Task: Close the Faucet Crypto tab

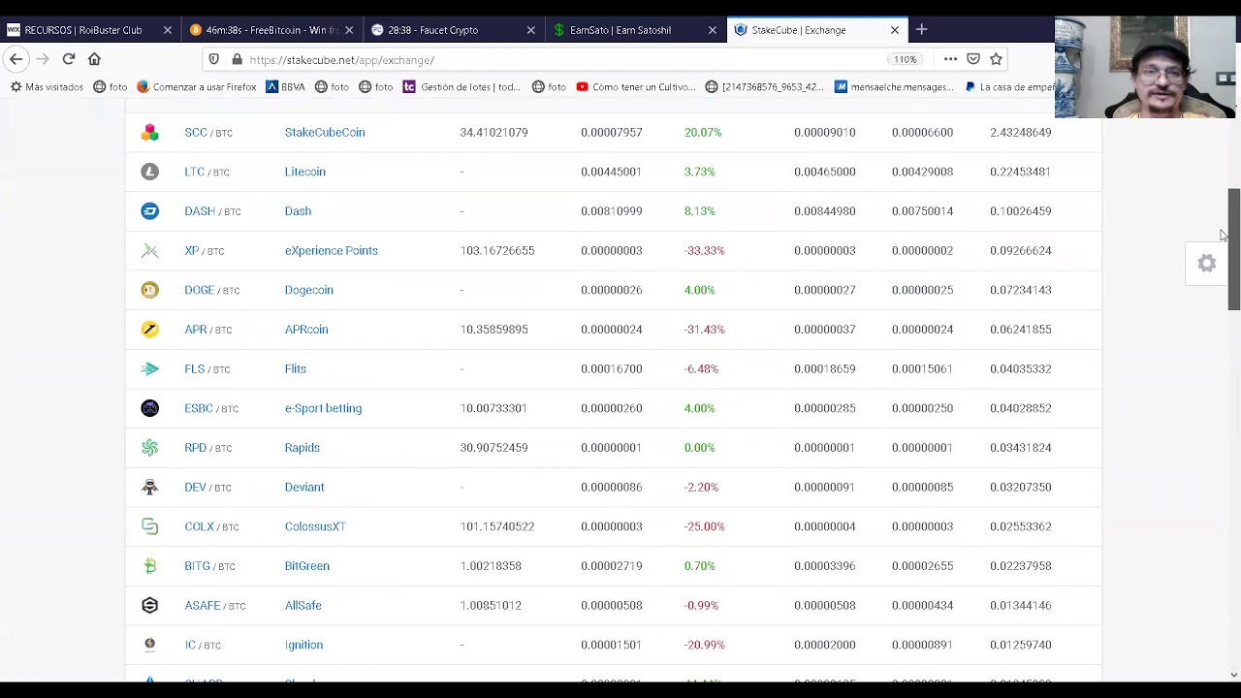Action: coord(530,30)
